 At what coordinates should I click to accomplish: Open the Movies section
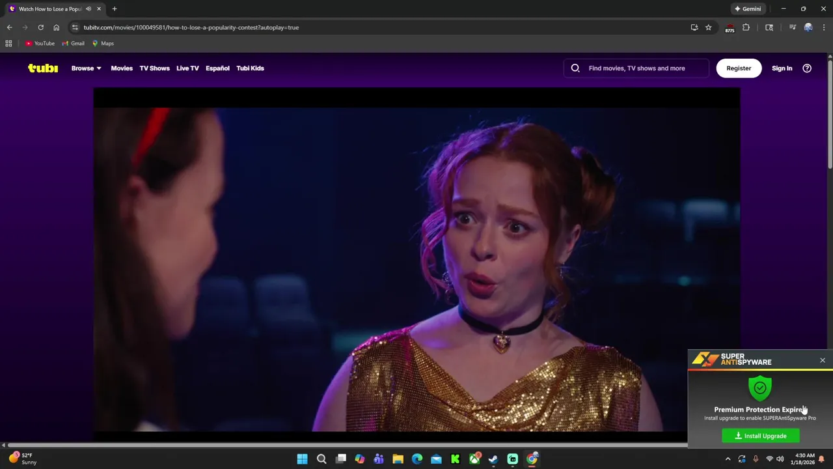[122, 68]
